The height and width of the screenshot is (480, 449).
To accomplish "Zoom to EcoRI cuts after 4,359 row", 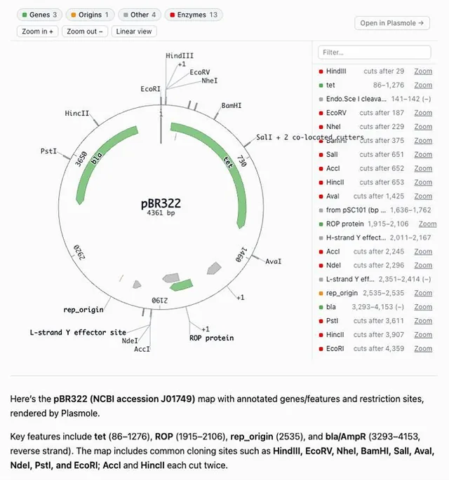I will pos(423,348).
